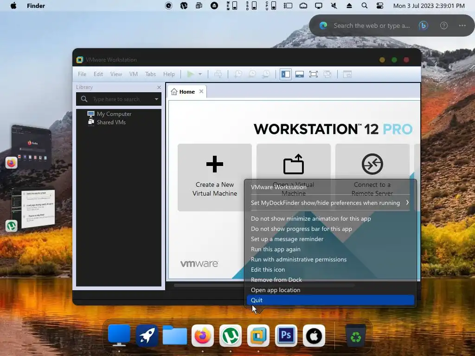Screen dimensions: 475x356
Task: Select My Computer in the Library tree
Action: click(109, 114)
